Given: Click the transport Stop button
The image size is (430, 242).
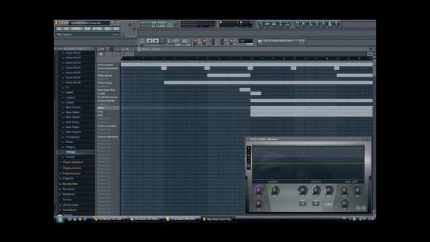Looking at the screenshot, I should 156,41.
